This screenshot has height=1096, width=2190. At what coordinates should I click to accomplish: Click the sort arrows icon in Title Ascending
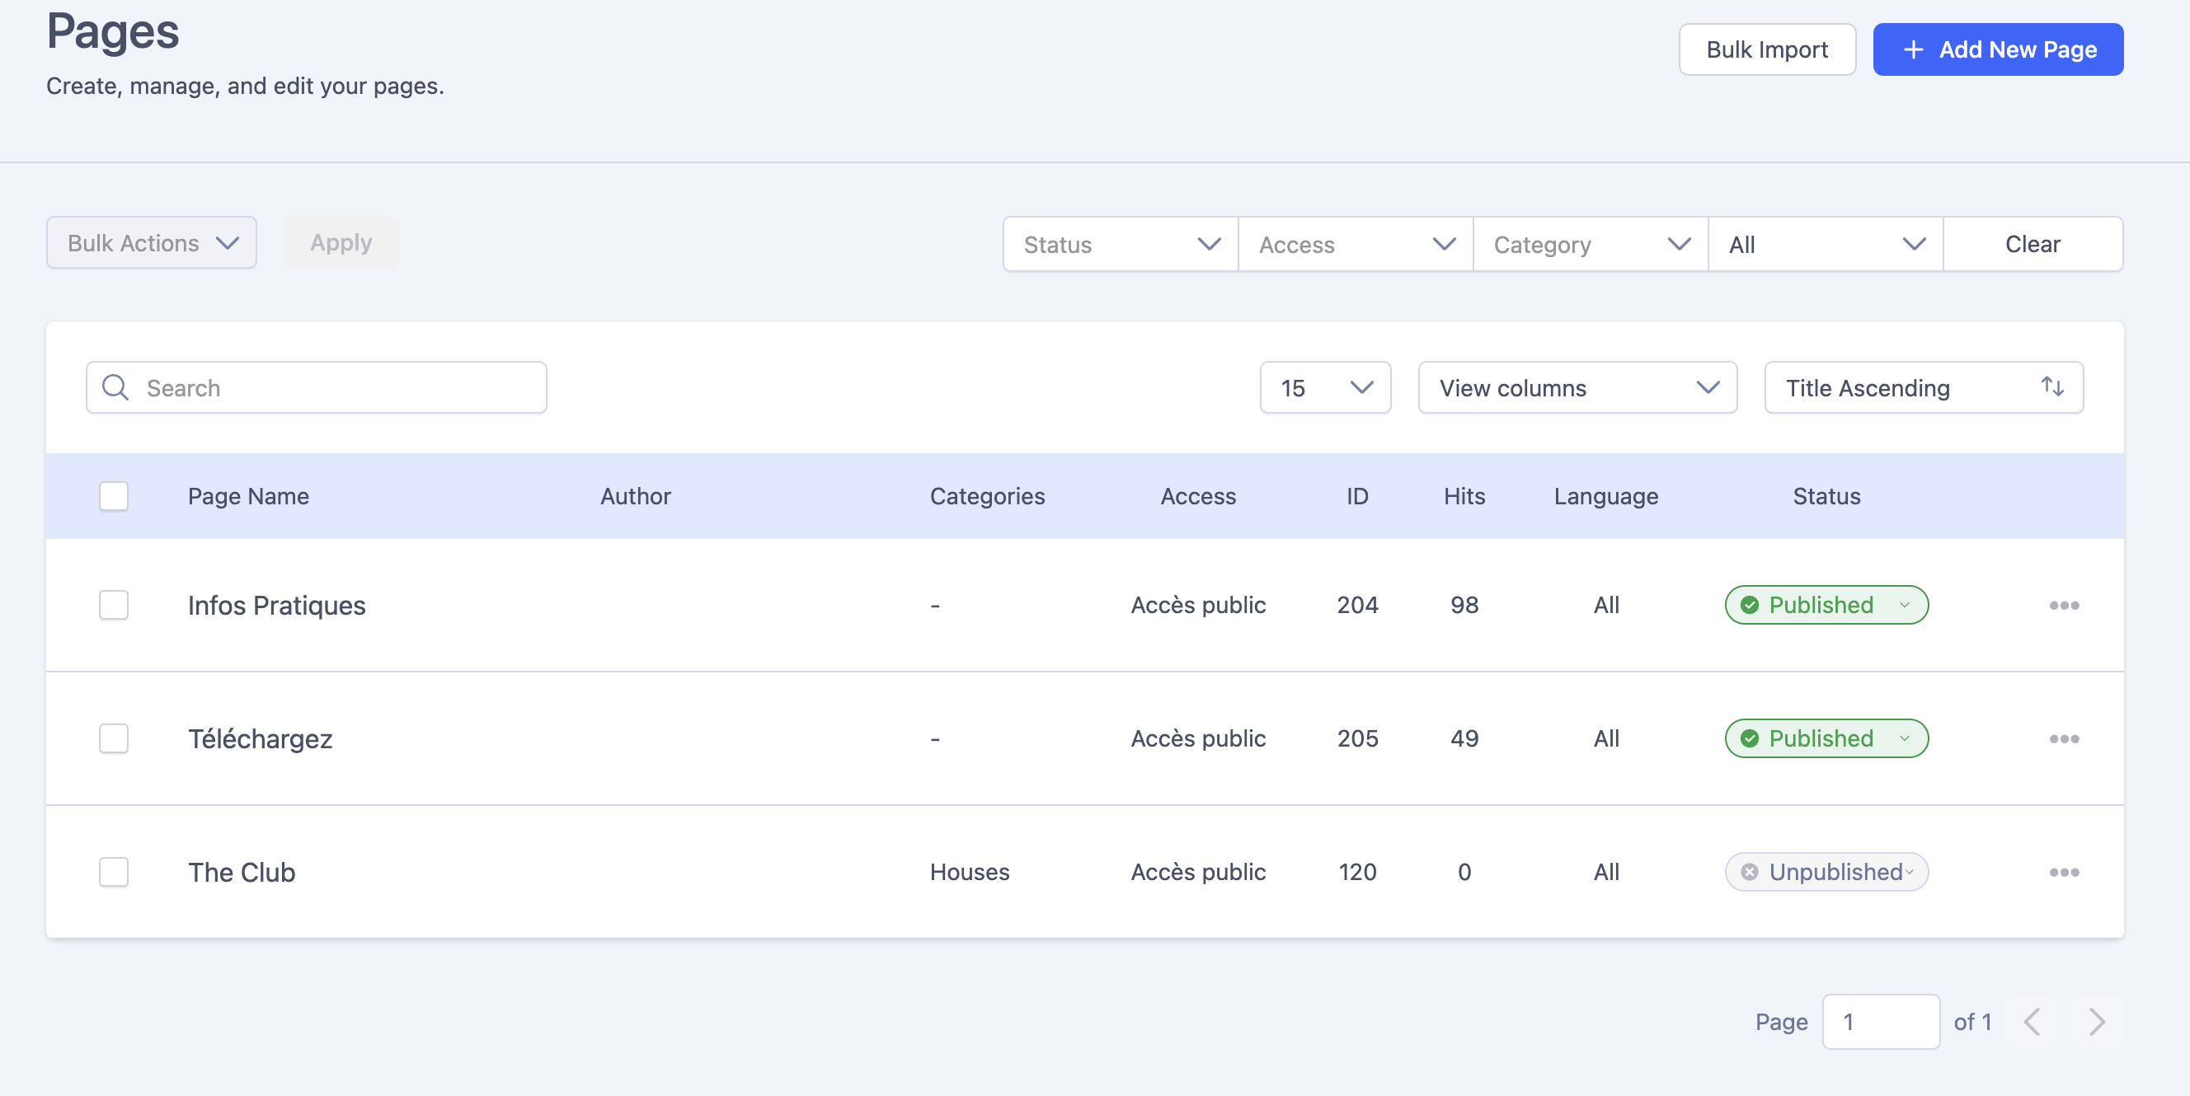tap(2052, 387)
